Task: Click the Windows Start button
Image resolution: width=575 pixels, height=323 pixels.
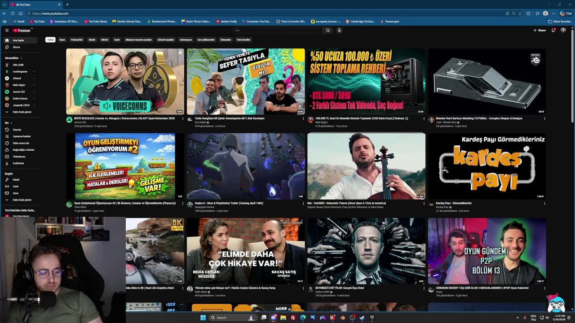Action: 203,318
